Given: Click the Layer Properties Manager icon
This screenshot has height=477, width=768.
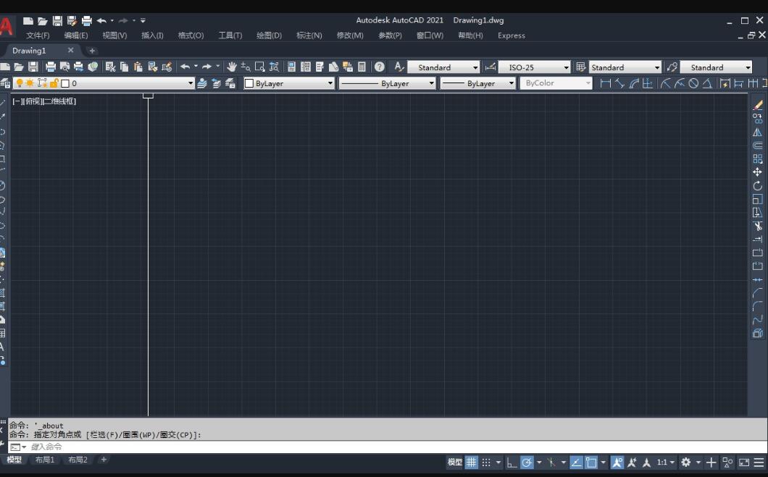Looking at the screenshot, I should [5, 83].
